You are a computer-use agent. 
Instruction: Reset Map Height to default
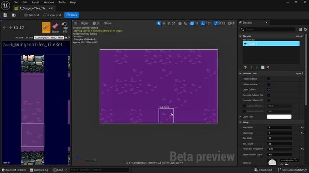point(302,133)
